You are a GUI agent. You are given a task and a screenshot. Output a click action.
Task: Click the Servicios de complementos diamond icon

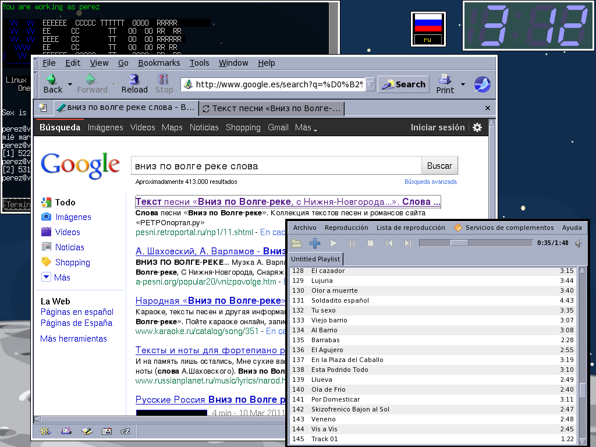[458, 228]
